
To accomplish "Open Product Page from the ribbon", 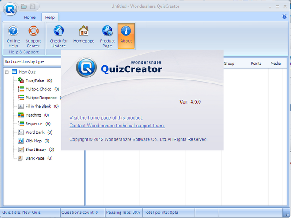I will pos(107,37).
